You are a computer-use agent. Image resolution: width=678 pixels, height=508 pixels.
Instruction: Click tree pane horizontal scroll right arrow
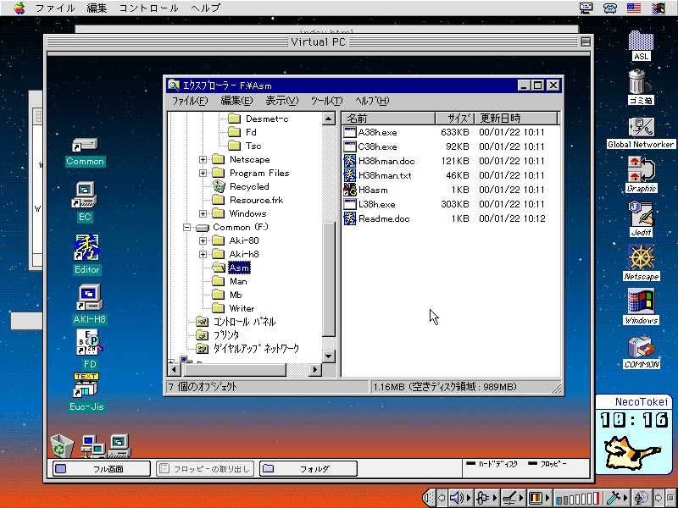315,369
